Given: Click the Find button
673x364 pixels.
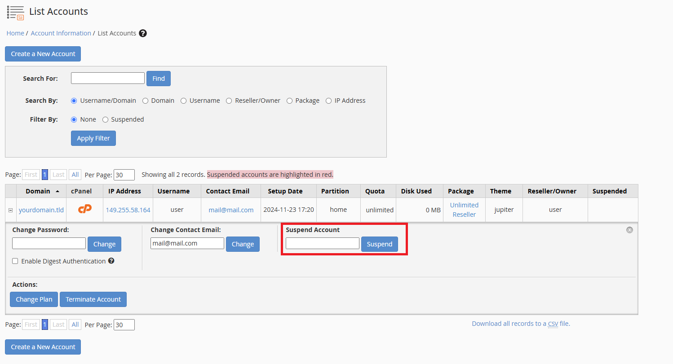Looking at the screenshot, I should point(159,78).
